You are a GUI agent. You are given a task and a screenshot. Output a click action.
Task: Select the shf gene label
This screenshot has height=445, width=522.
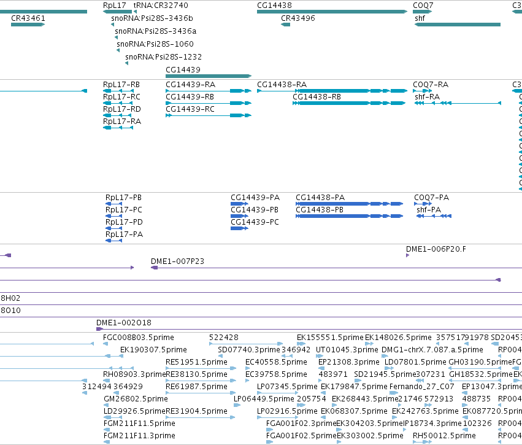420,18
